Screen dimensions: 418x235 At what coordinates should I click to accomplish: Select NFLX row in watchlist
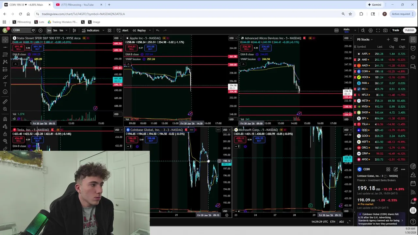(x=381, y=95)
